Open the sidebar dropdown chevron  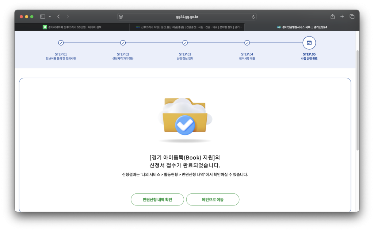[x=50, y=16]
